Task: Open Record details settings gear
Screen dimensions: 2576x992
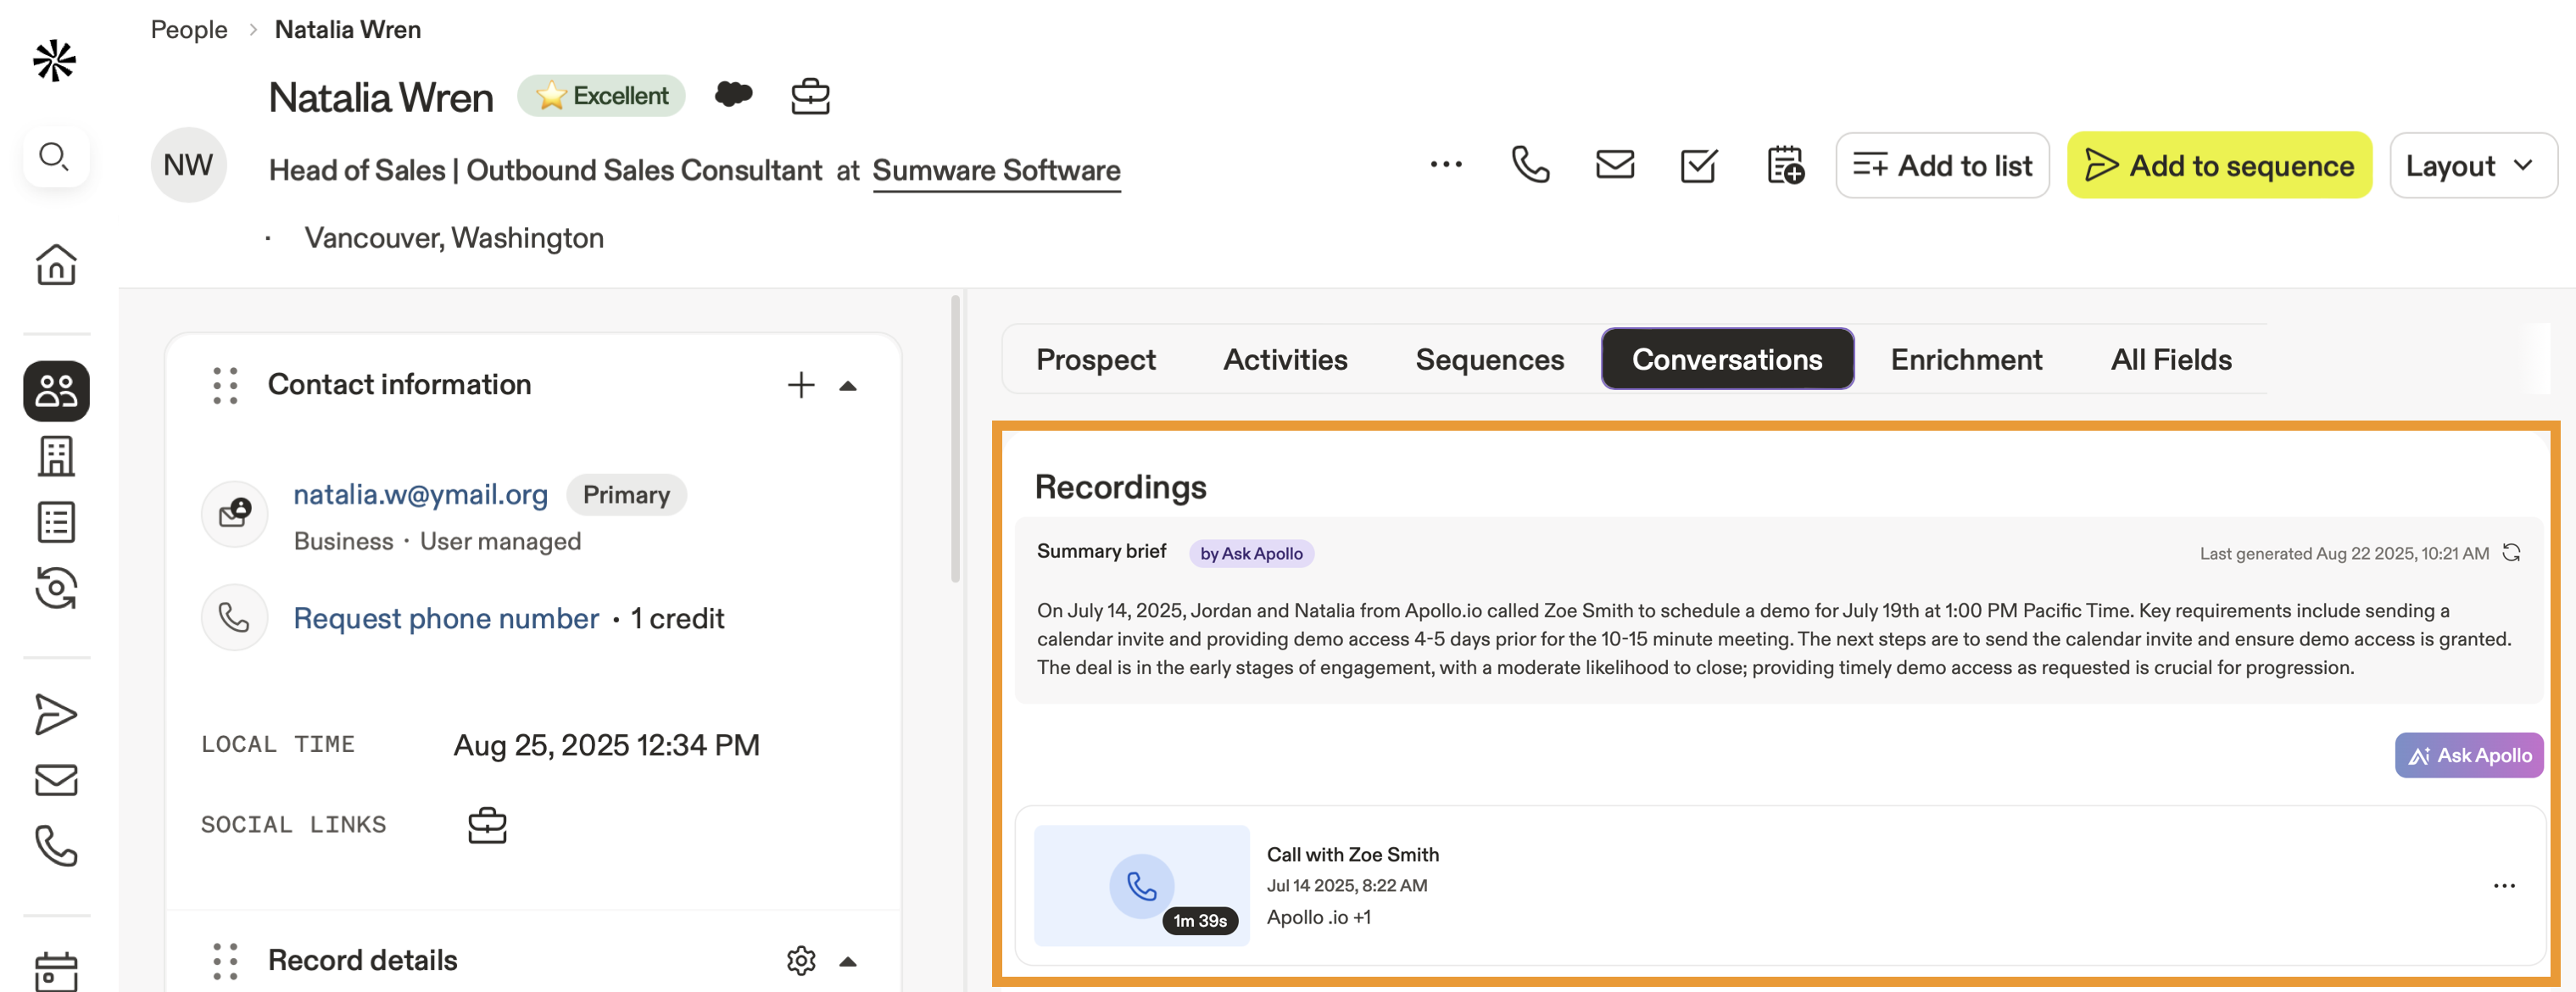Action: coord(800,960)
